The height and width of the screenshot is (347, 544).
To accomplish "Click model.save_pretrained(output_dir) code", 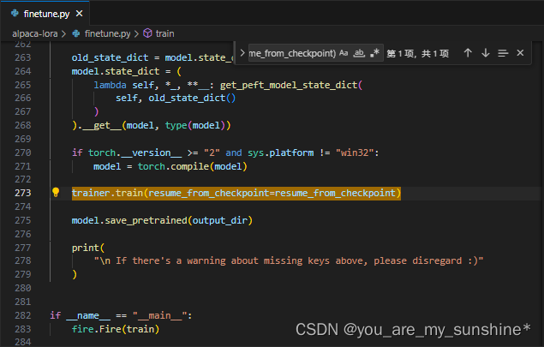I will 162,220.
